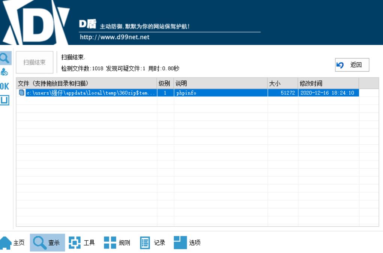Click the file icon beside the phpinfo result

(x=21, y=93)
